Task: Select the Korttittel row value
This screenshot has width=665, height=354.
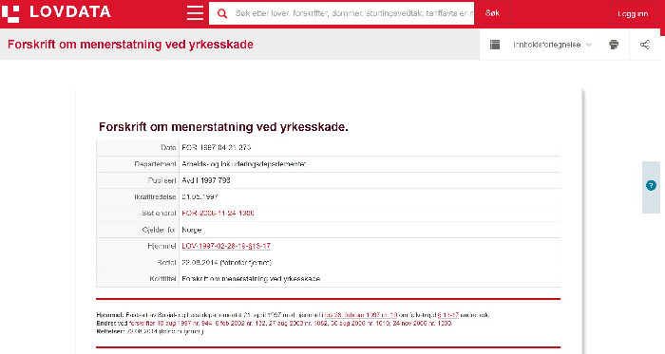Action: pos(251,279)
